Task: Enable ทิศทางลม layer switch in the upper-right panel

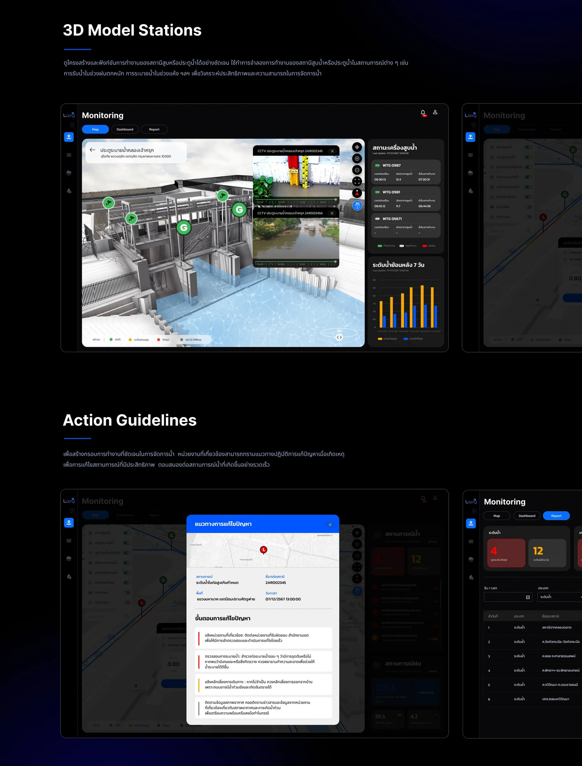Action: [528, 217]
